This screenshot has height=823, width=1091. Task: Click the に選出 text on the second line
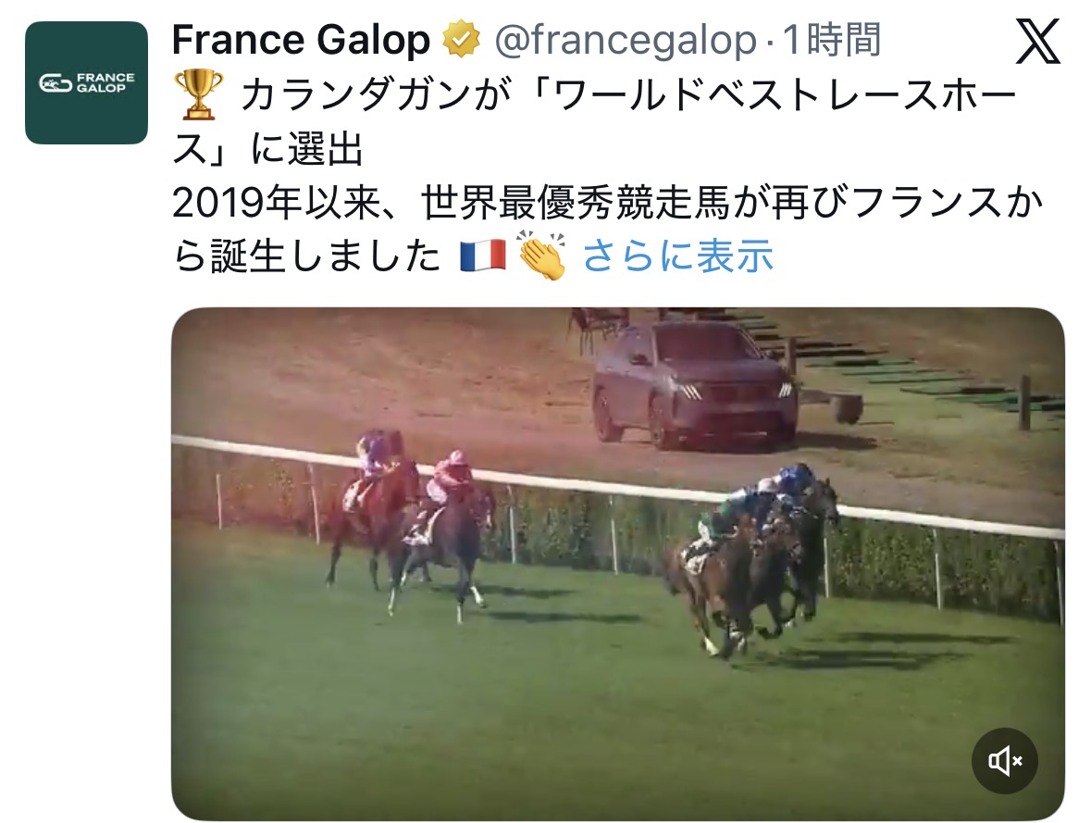click(x=307, y=149)
